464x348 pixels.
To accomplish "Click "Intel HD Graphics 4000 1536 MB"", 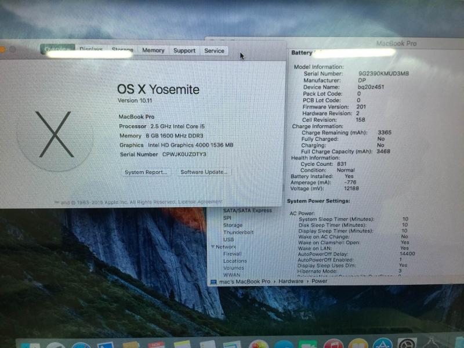I will tap(191, 145).
